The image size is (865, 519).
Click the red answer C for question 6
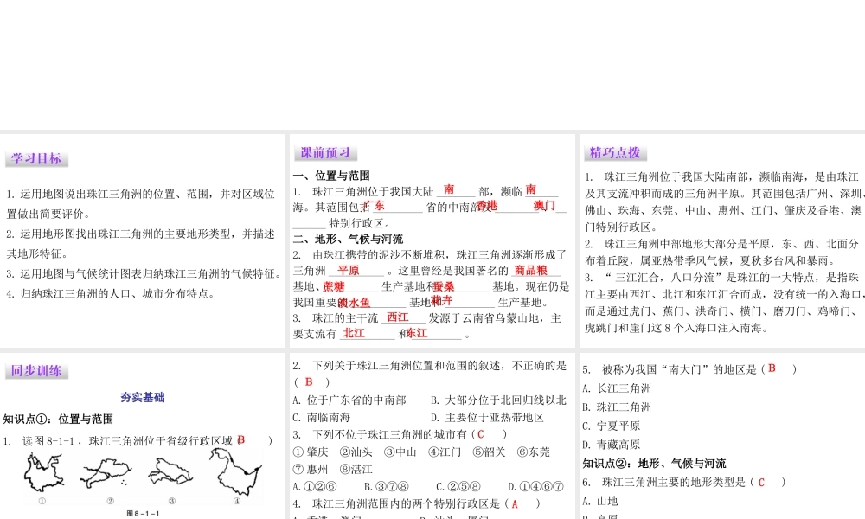[761, 483]
